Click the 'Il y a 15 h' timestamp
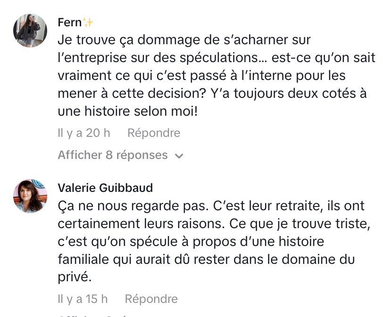This screenshot has height=317, width=383. tap(83, 299)
